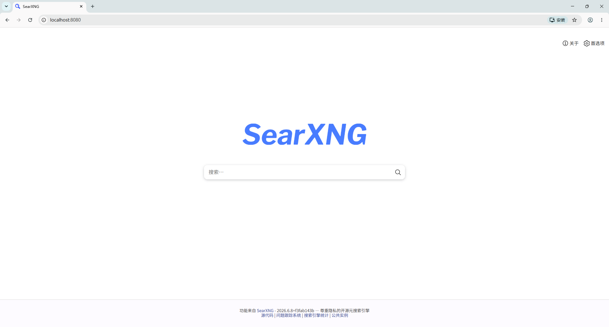Click the 首选项 gear icon

pyautogui.click(x=586, y=43)
